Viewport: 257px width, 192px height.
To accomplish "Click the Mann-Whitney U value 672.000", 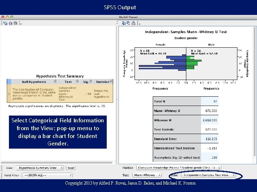I will click(x=211, y=111).
